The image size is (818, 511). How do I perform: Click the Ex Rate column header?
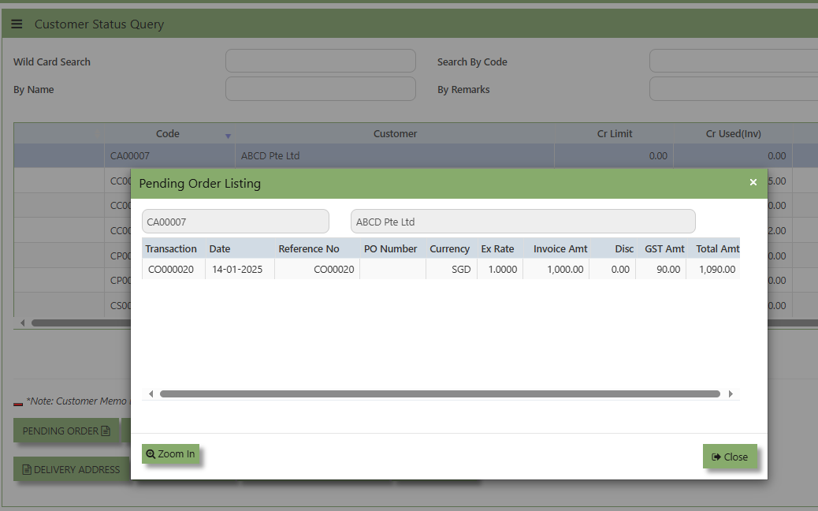click(500, 248)
